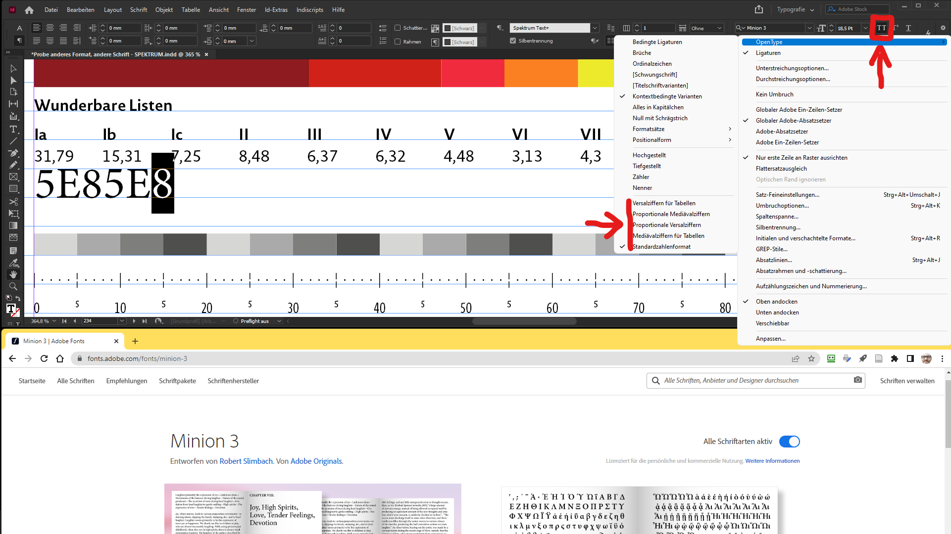Open the Schrift menu
Viewport: 951px width, 534px height.
tap(139, 9)
